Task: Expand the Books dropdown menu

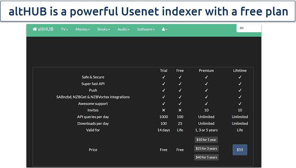Action: 104,29
